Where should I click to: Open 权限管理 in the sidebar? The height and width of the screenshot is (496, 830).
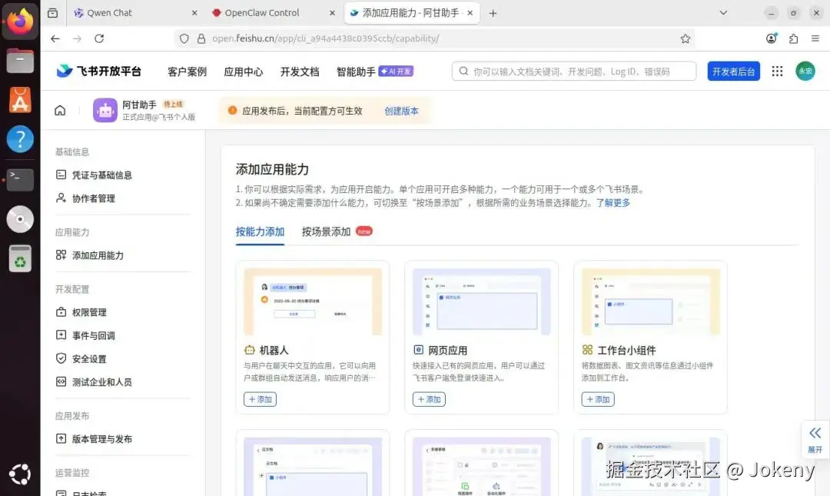pos(89,312)
